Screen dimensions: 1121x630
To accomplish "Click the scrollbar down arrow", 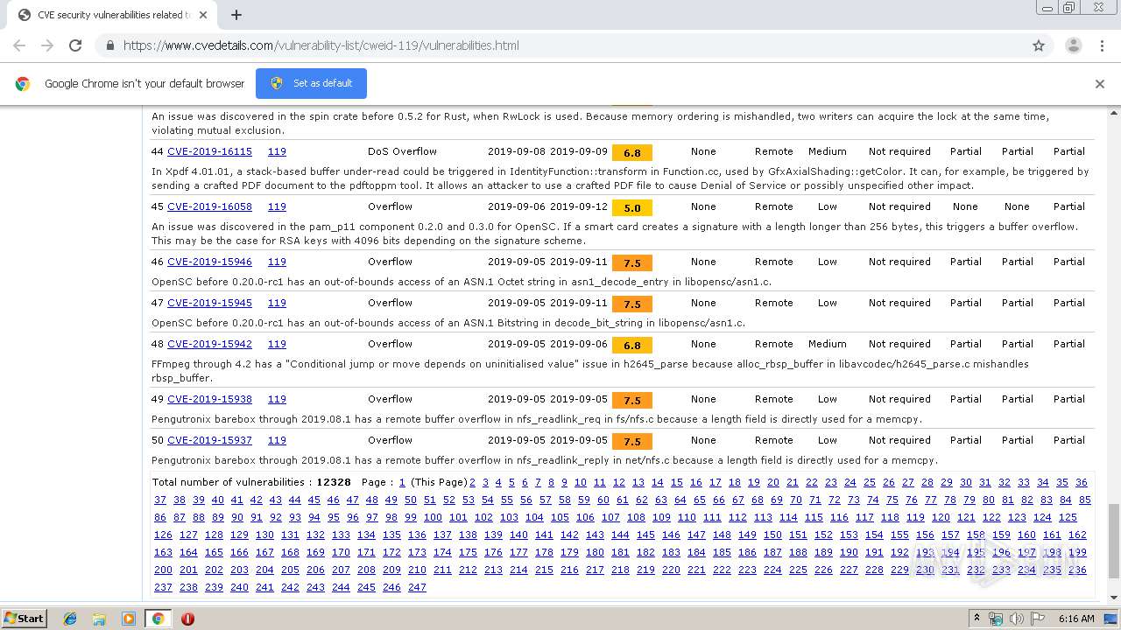I will pos(1113,599).
